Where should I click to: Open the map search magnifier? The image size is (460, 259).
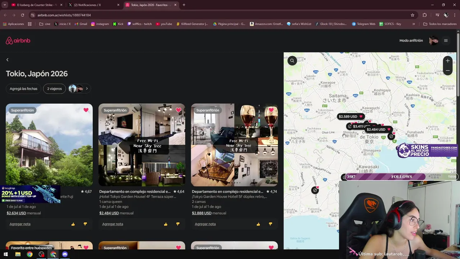(x=292, y=61)
